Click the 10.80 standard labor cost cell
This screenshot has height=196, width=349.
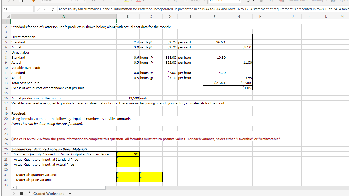point(215,57)
